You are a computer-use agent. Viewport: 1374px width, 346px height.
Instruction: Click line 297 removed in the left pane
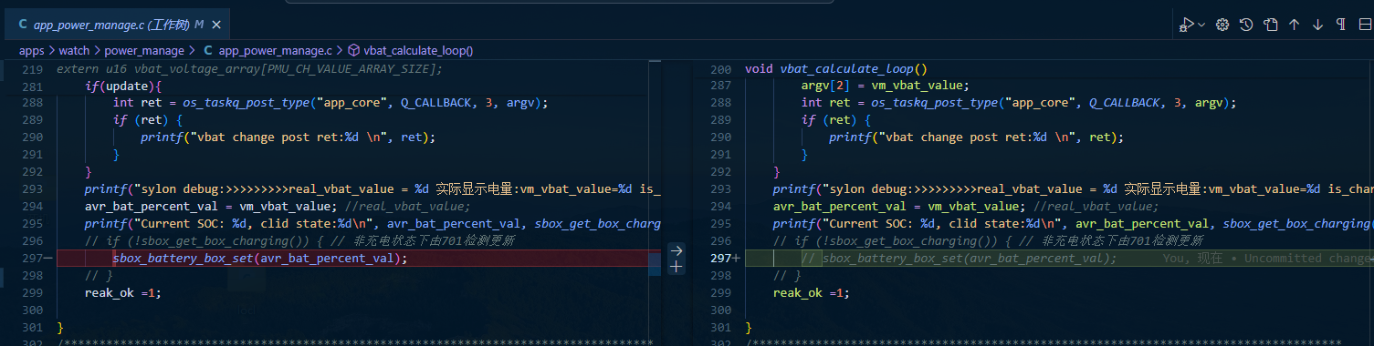(x=356, y=259)
